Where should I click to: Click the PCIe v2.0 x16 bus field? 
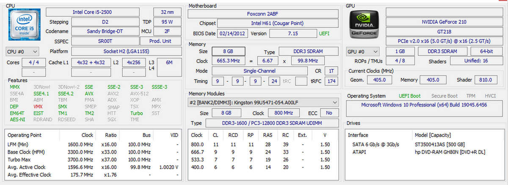pos(444,41)
